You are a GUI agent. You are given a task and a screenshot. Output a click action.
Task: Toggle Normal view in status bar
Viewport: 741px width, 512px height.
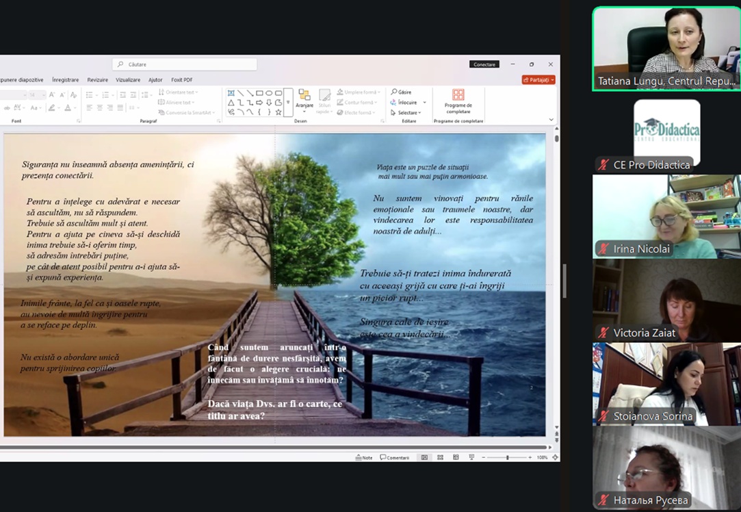424,457
